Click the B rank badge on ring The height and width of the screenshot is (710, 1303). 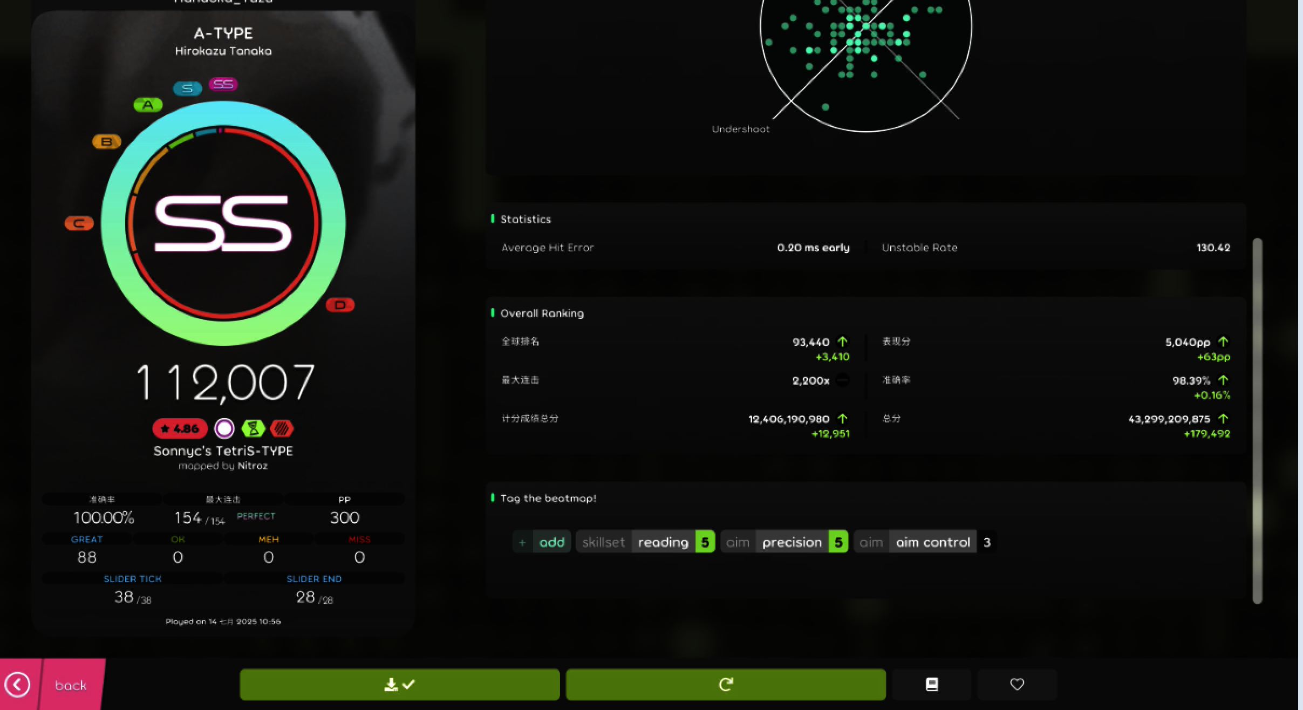coord(106,142)
